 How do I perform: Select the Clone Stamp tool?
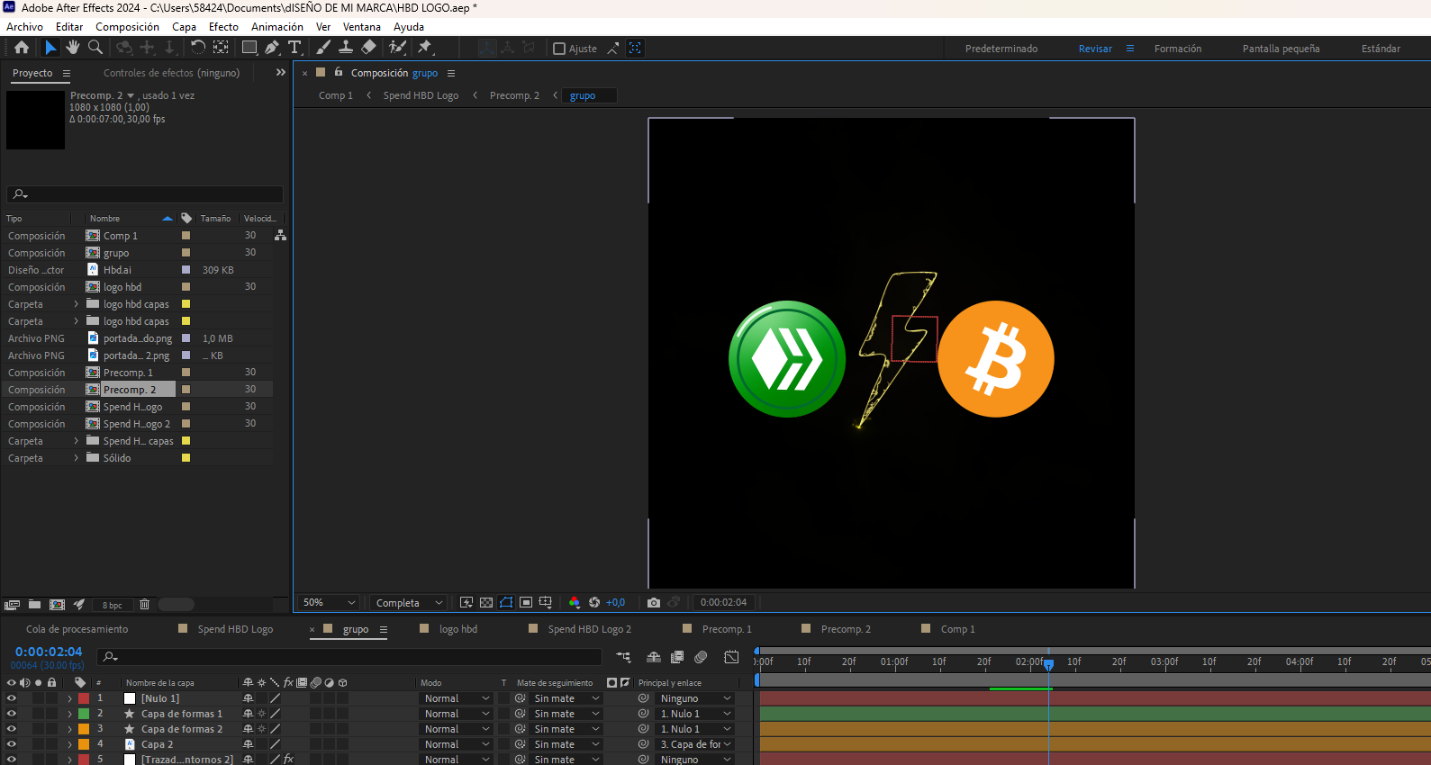pyautogui.click(x=346, y=48)
